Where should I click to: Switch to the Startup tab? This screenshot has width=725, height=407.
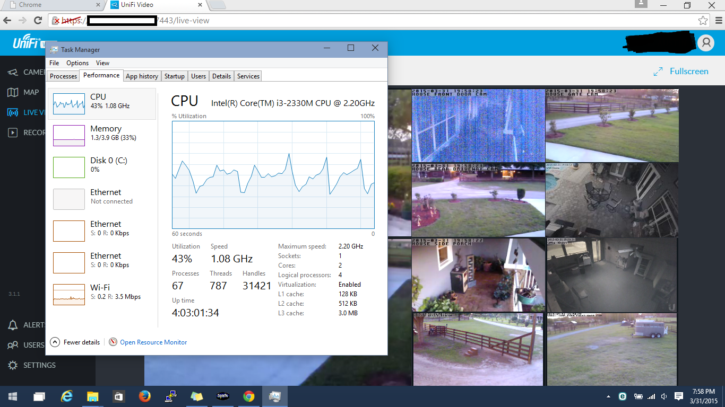coord(174,76)
